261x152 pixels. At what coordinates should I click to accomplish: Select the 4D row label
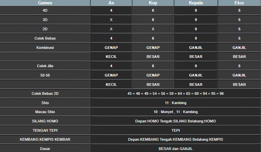tap(45, 11)
